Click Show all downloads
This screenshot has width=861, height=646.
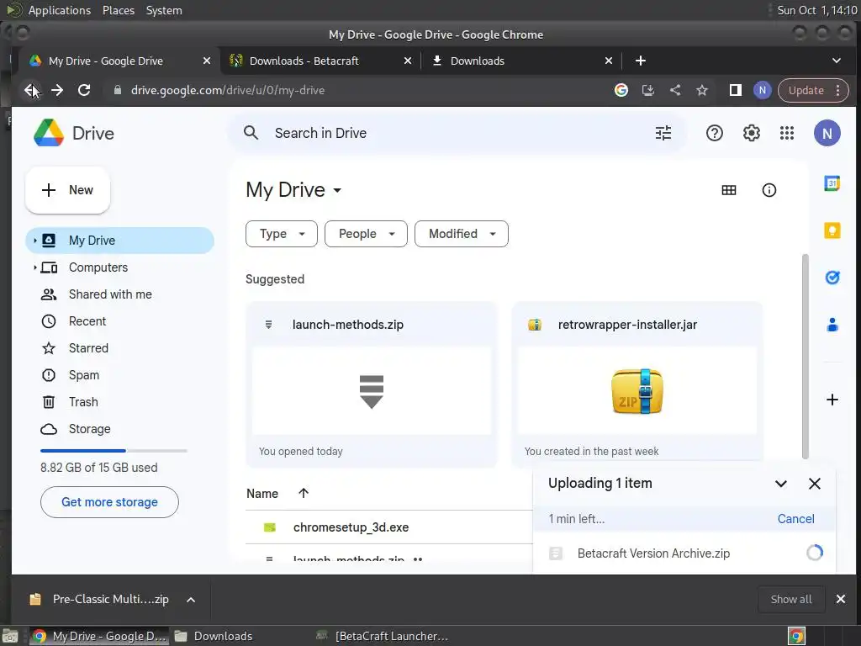tap(790, 599)
